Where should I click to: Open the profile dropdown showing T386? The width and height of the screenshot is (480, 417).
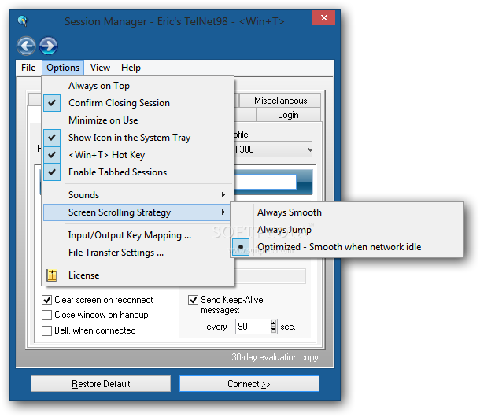click(x=273, y=149)
